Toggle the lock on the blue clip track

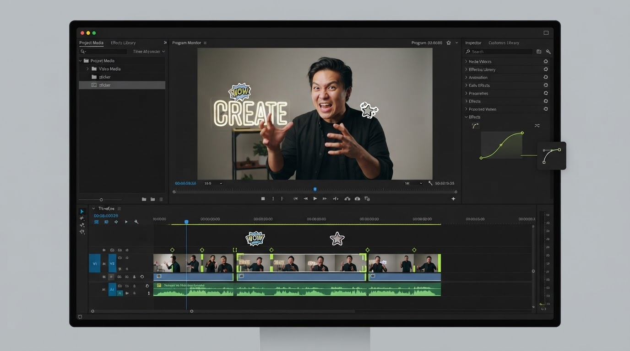pos(134,277)
